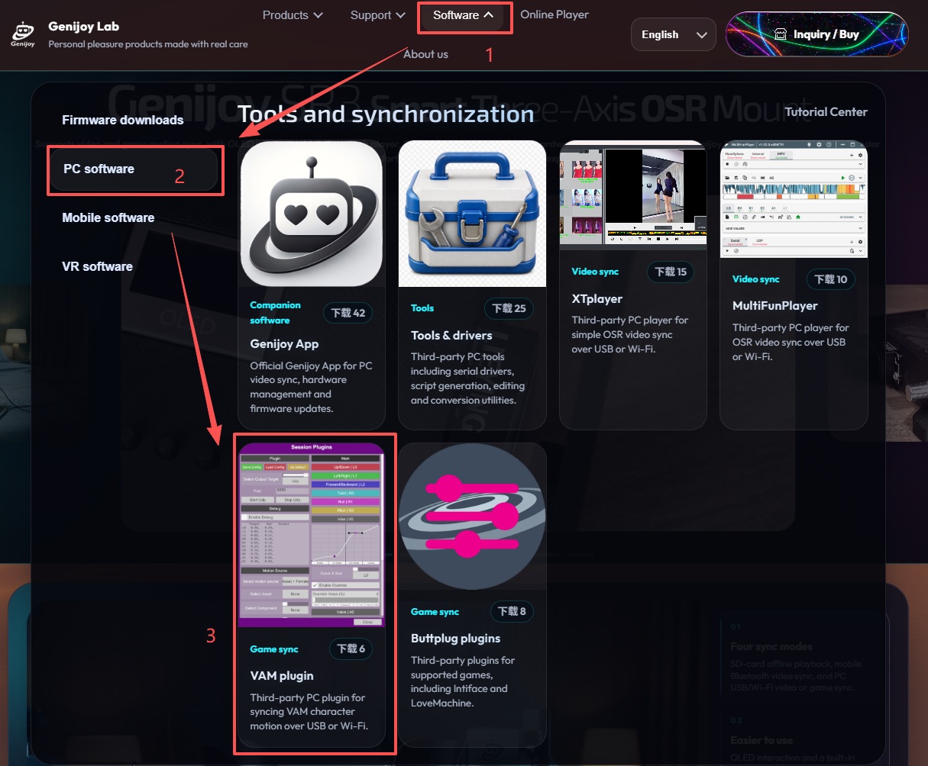Click the Genijoy Lab site title

tap(84, 27)
